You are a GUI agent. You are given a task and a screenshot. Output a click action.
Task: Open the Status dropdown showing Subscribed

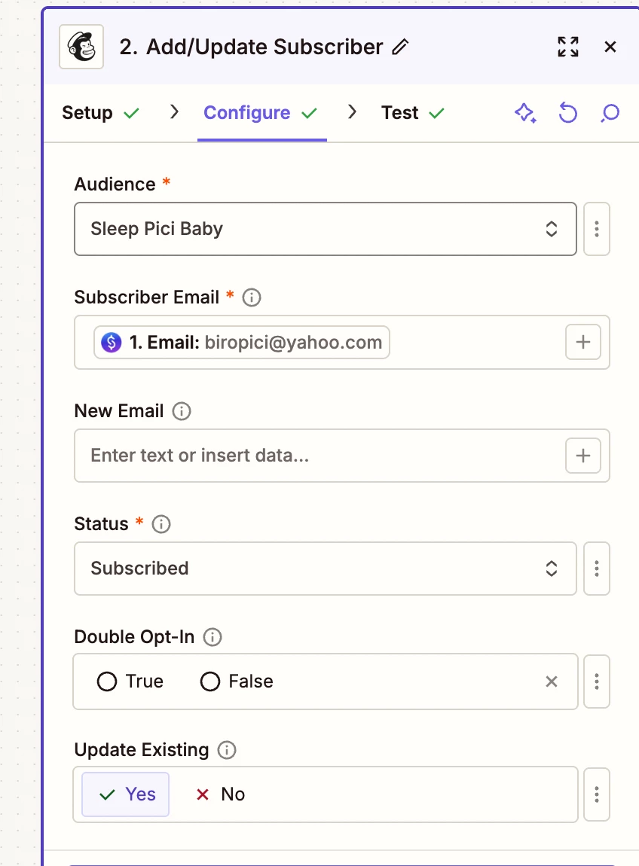pyautogui.click(x=326, y=569)
